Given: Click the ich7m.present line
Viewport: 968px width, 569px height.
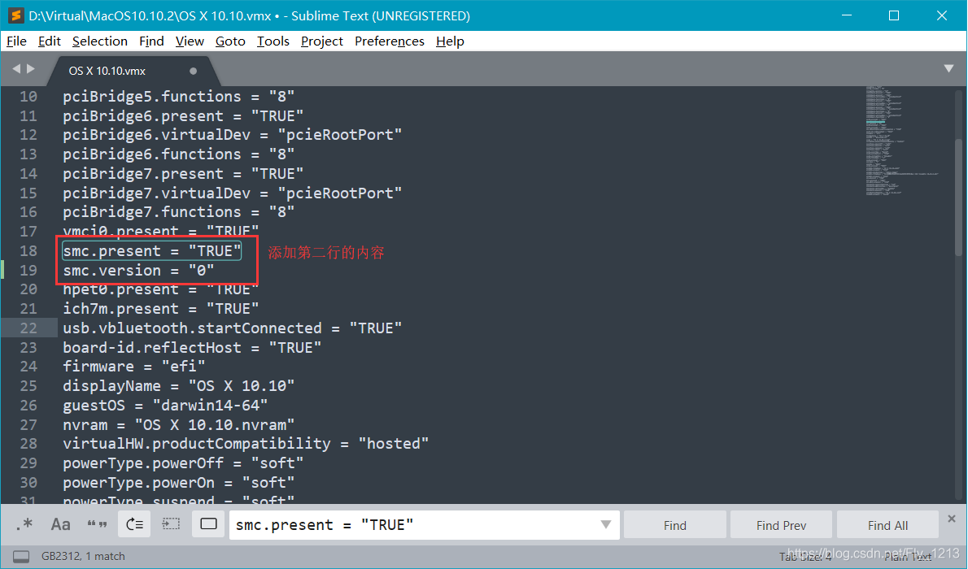Looking at the screenshot, I should click(x=160, y=309).
